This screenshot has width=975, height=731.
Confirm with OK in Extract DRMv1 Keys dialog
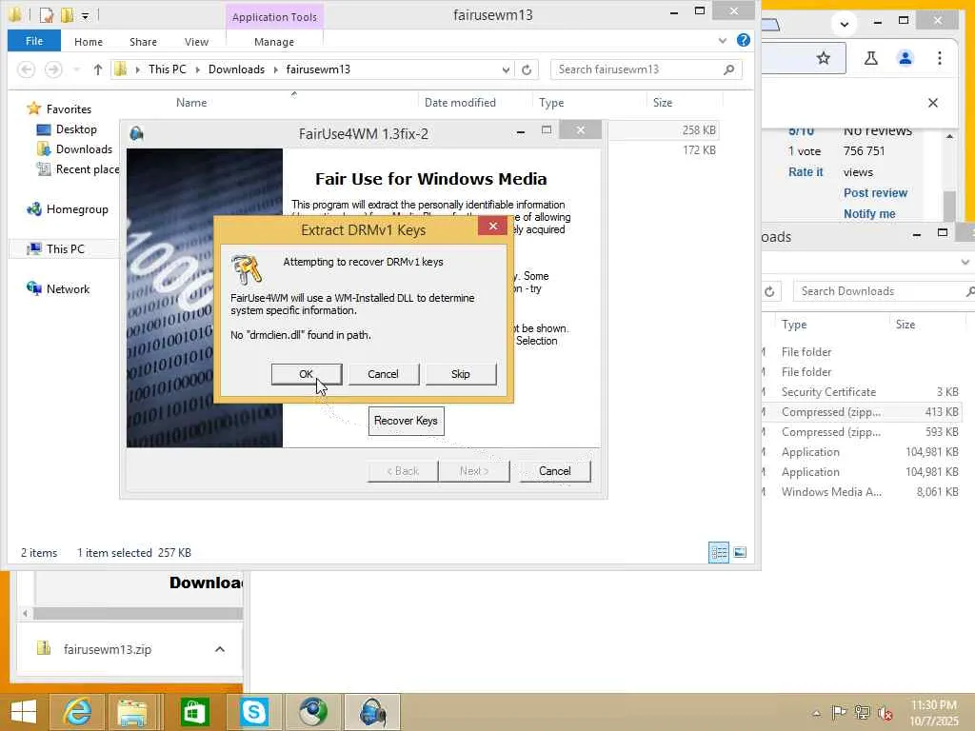point(306,374)
